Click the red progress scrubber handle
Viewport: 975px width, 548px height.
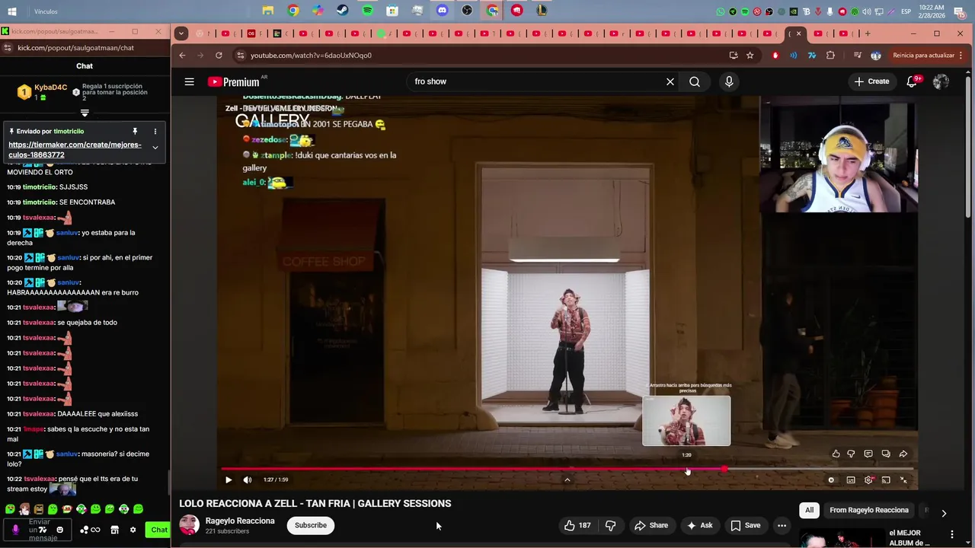724,469
